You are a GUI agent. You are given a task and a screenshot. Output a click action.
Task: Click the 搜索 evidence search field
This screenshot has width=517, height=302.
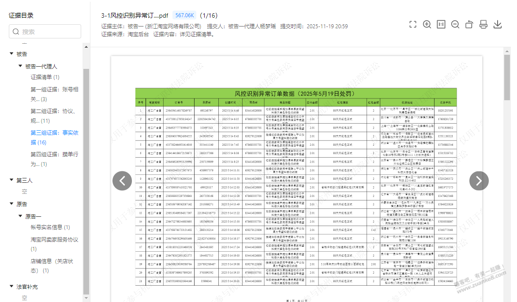[45, 32]
